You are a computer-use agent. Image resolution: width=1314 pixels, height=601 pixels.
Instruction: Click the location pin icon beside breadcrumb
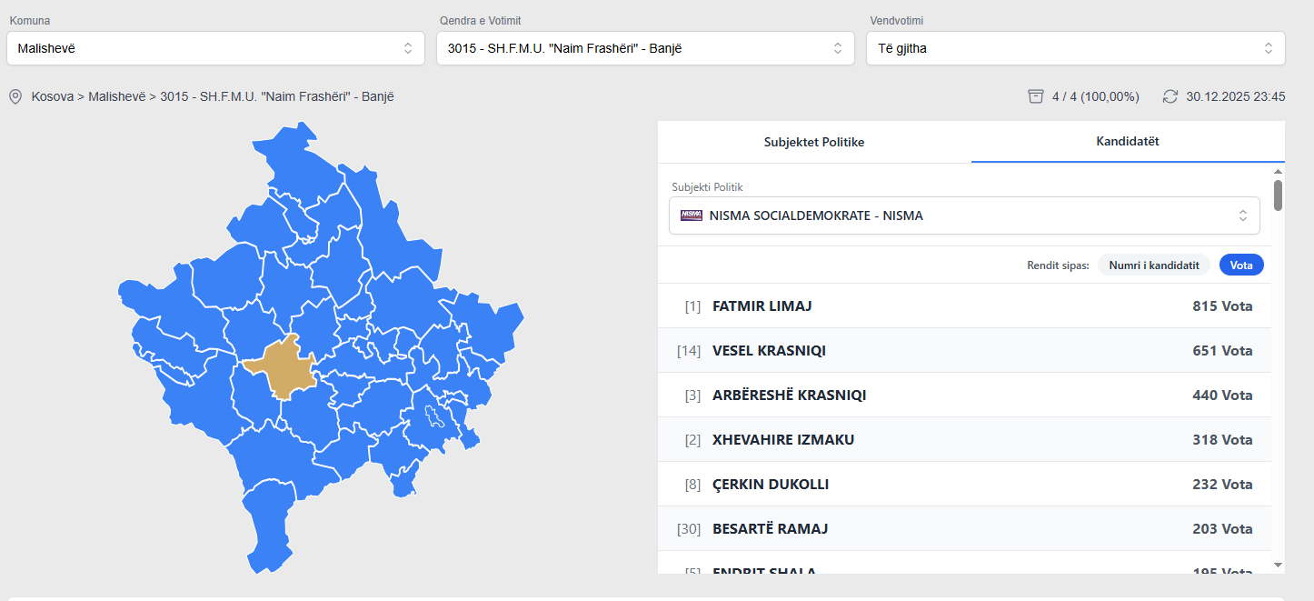(15, 96)
